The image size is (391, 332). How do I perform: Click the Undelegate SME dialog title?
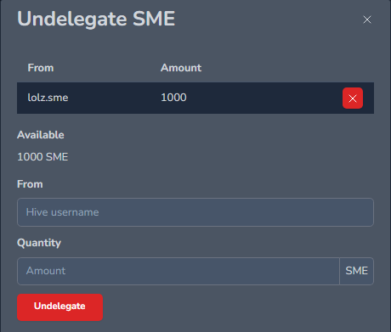(96, 20)
